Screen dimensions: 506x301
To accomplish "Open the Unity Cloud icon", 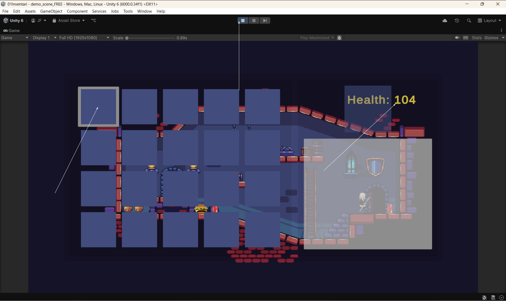I will click(x=445, y=21).
